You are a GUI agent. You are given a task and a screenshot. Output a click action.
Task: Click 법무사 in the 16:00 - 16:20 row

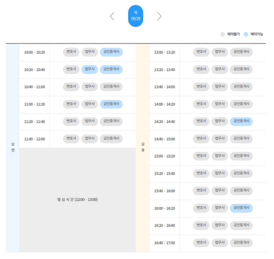(x=220, y=208)
